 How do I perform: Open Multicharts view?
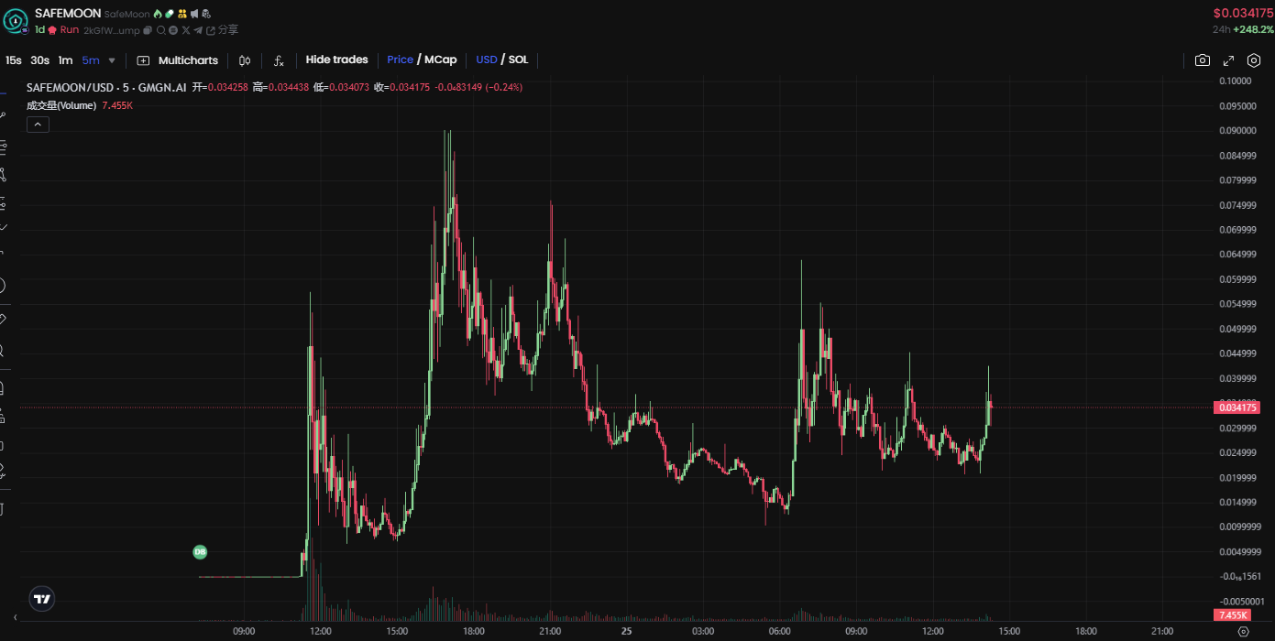(178, 60)
